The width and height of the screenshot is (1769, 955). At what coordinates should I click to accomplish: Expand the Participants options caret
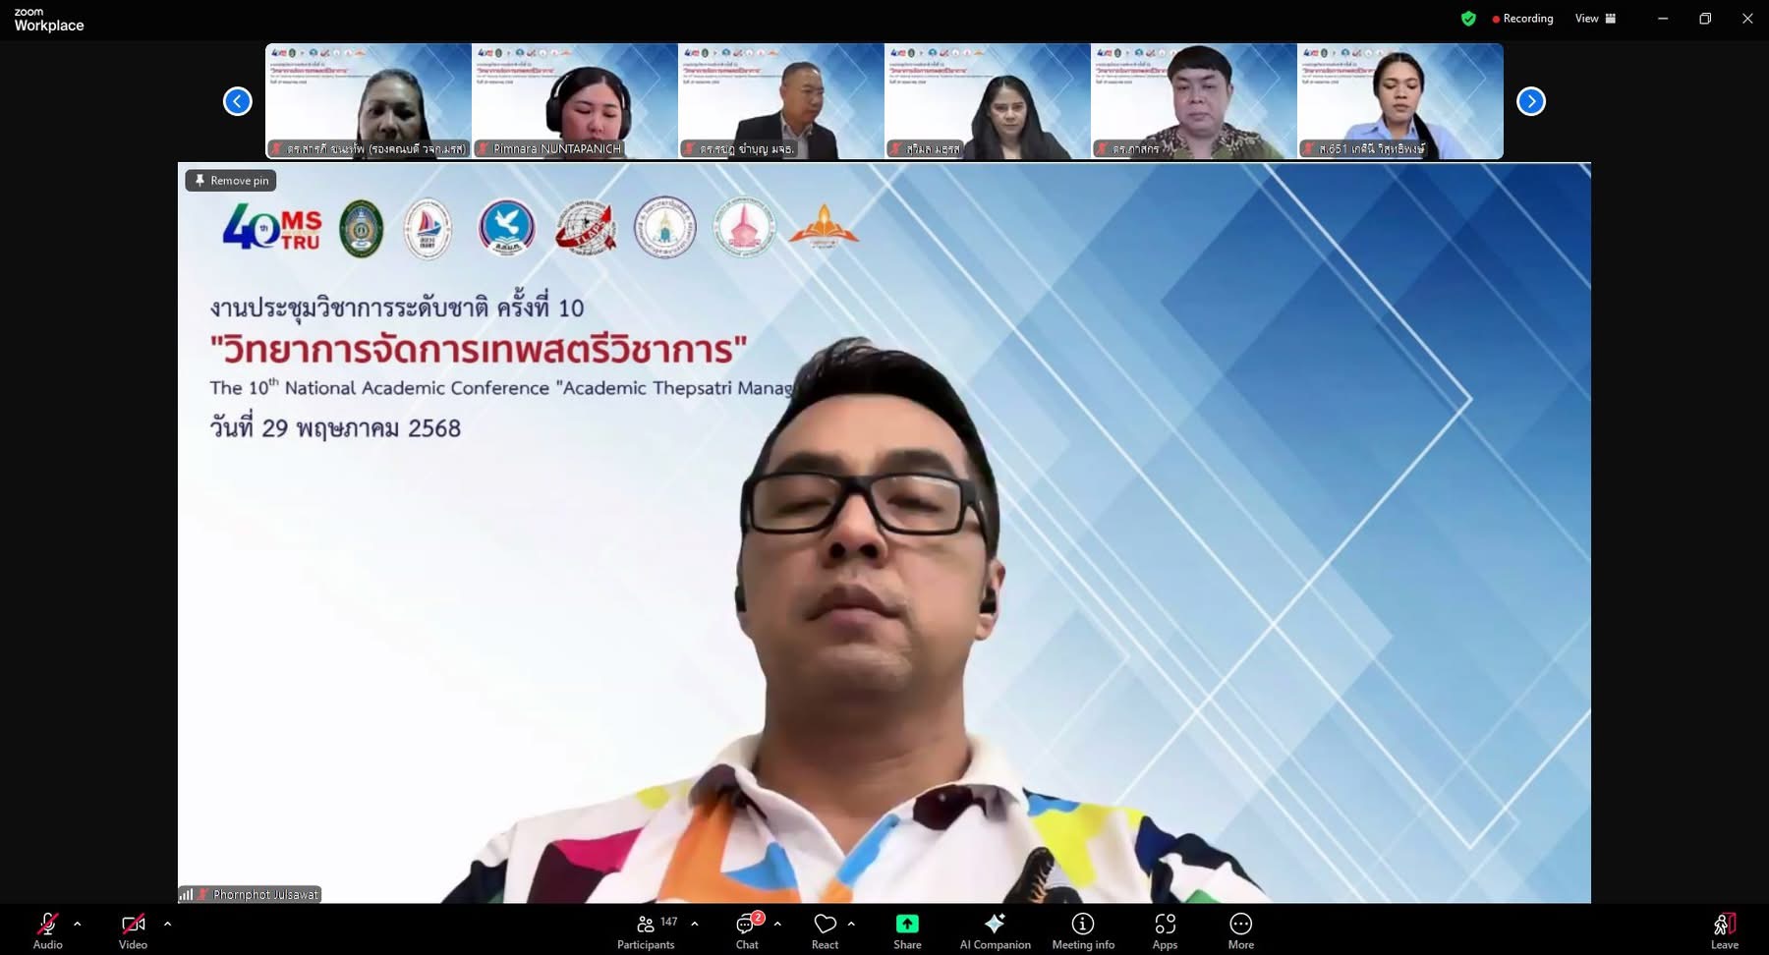695,924
